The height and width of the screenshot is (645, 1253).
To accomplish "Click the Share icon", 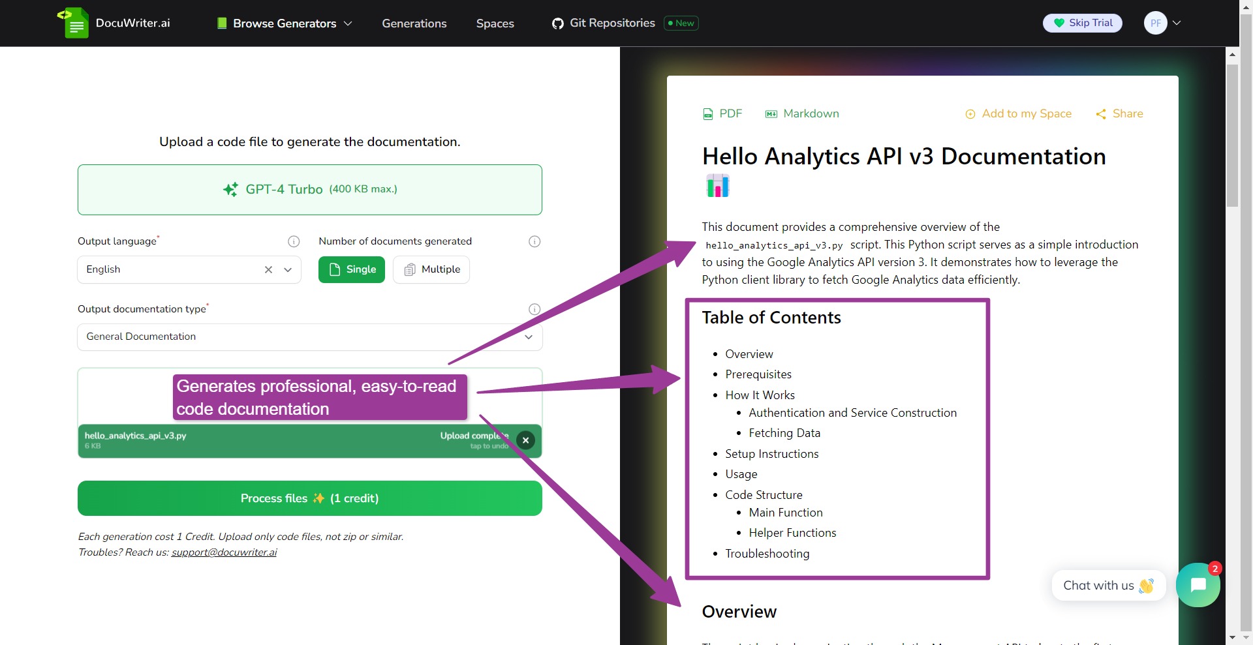I will tap(1101, 114).
